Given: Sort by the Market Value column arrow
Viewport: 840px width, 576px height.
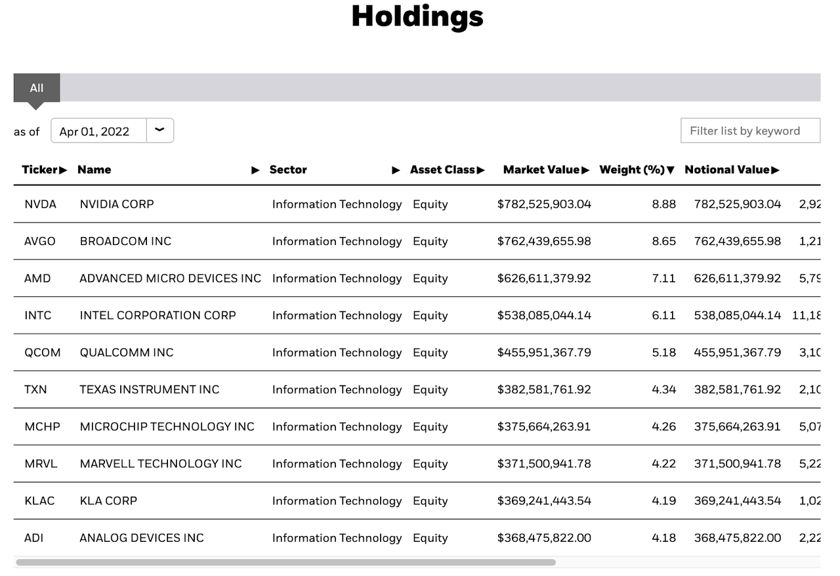Looking at the screenshot, I should (x=585, y=170).
